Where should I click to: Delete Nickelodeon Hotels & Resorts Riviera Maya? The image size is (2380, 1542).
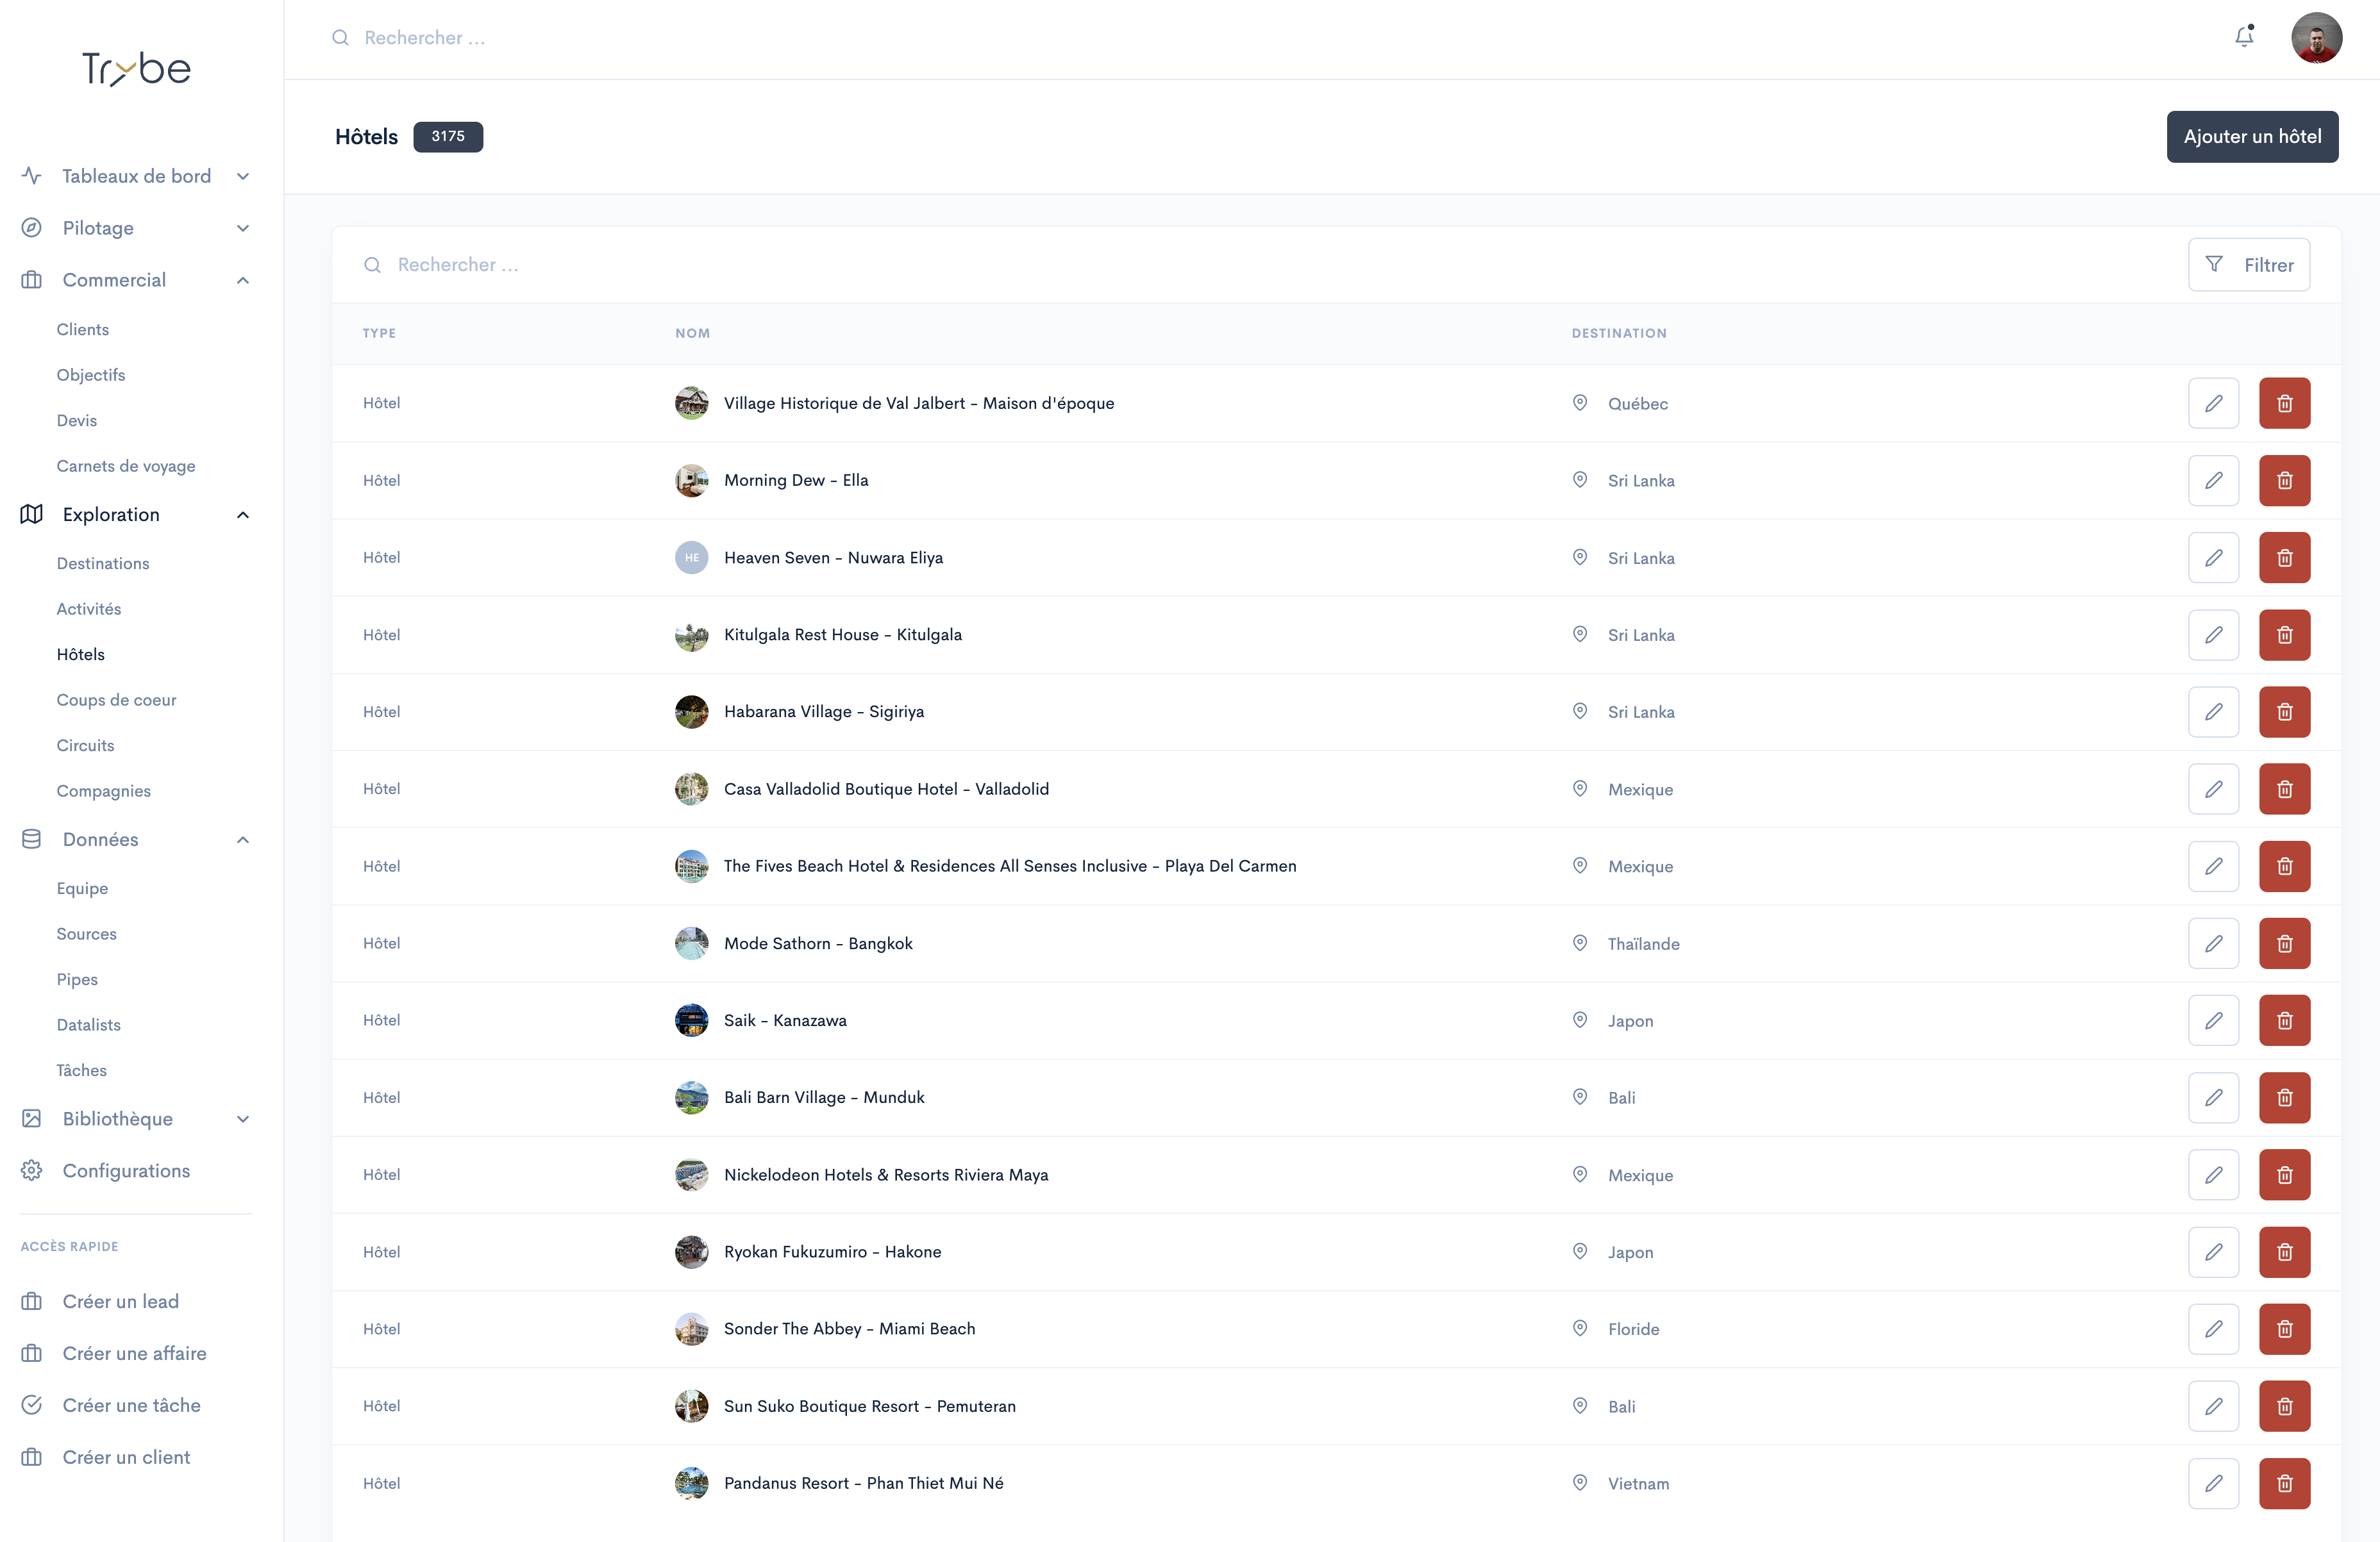click(2284, 1174)
